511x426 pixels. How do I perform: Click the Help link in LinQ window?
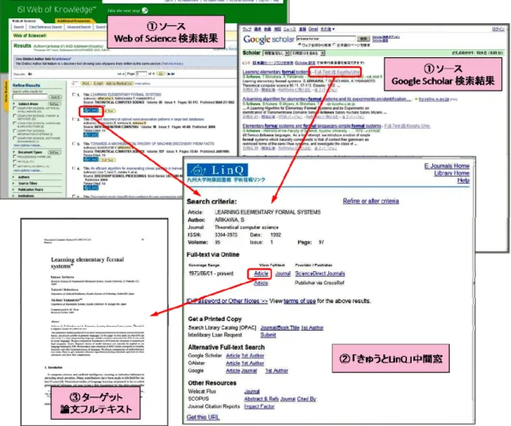[463, 180]
